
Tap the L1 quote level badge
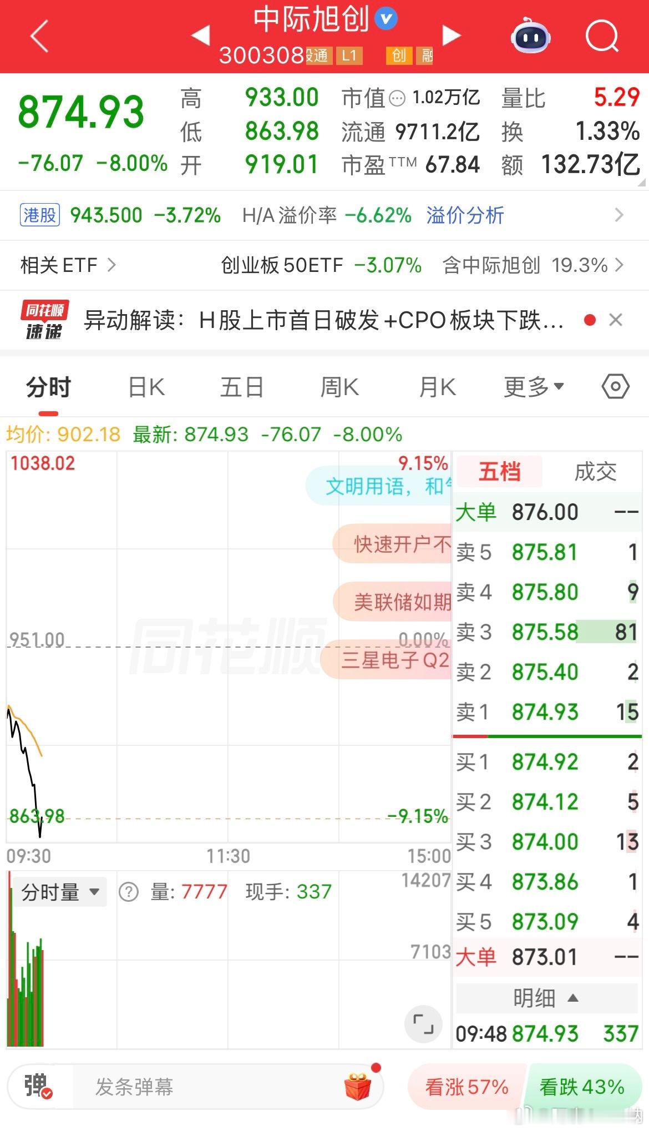349,55
